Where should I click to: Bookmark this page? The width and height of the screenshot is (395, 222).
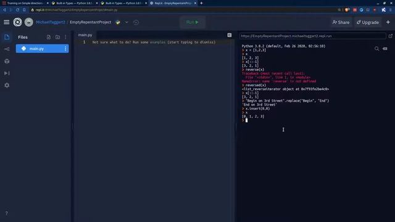coord(24,10)
